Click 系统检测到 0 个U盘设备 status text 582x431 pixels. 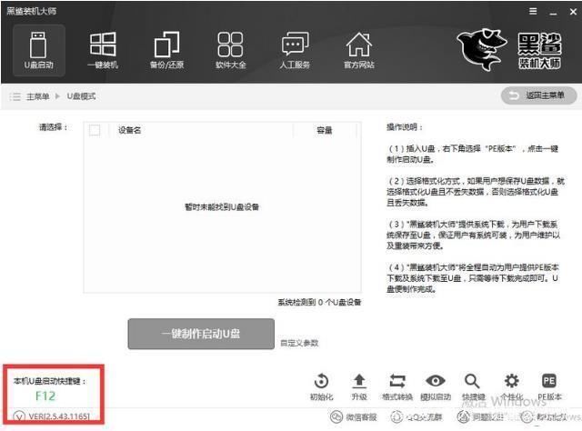[319, 302]
